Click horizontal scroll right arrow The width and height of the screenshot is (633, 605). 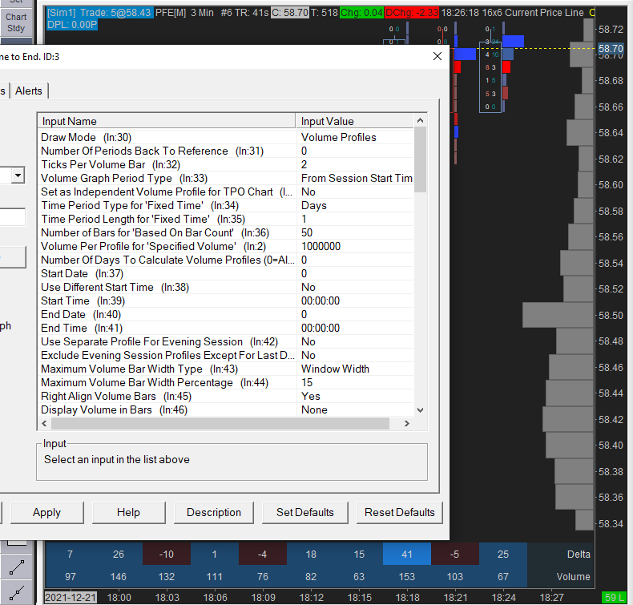coord(407,423)
